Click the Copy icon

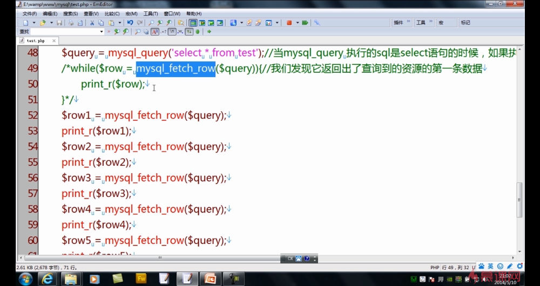[101, 23]
